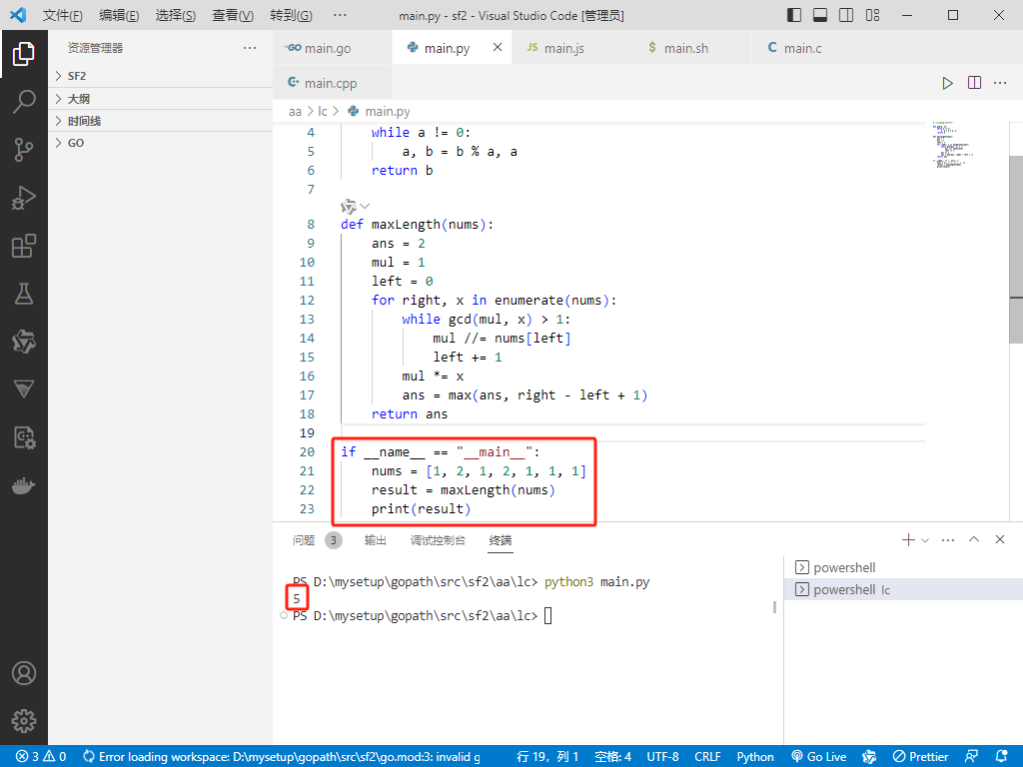Open the Accounts menu icon
This screenshot has height=767, width=1023.
pos(24,673)
